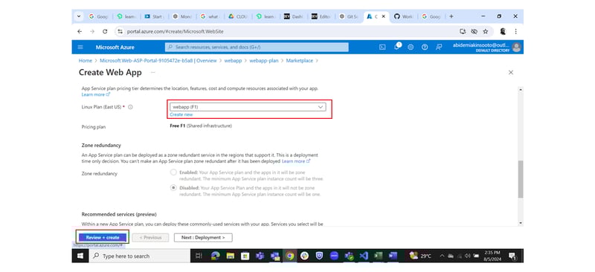Open webapp-plan breadcrumb link
This screenshot has height=272, width=595.
coord(264,61)
